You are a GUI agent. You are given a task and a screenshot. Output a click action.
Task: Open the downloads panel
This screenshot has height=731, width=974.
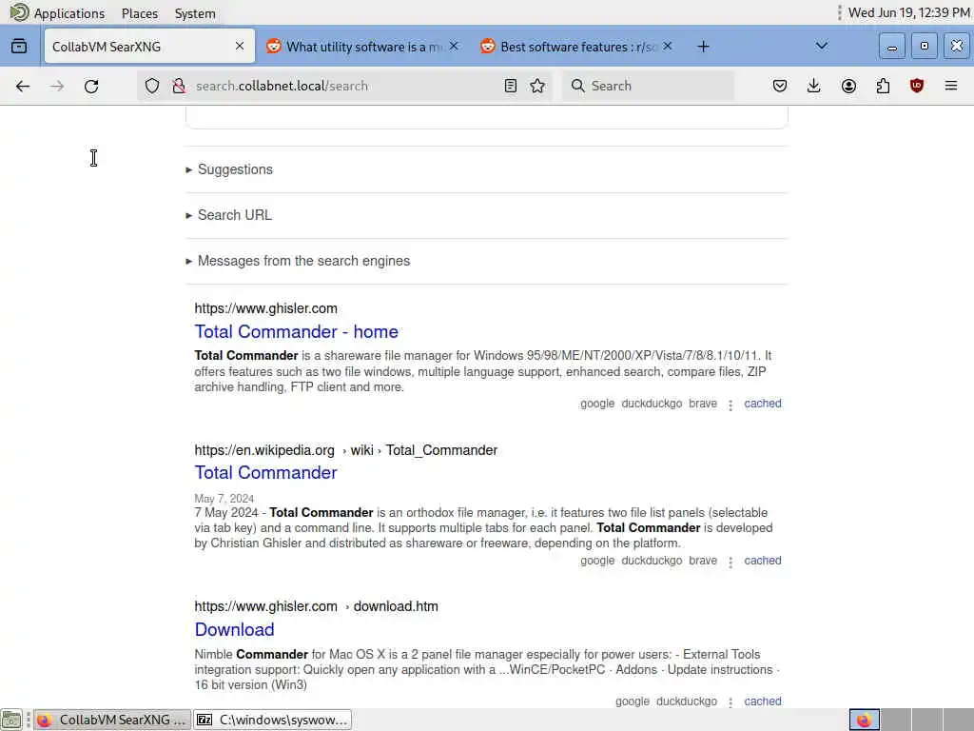(814, 86)
